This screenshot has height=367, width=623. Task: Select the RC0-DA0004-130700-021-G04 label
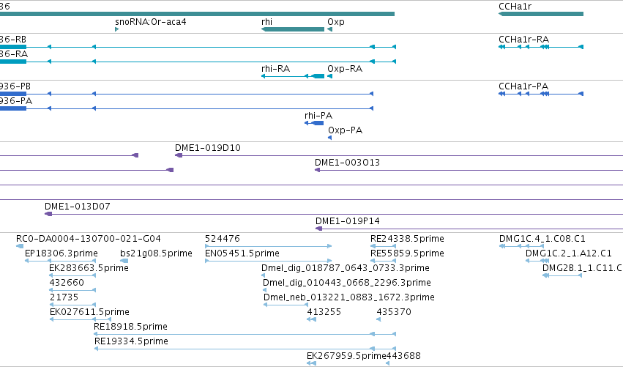point(88,239)
